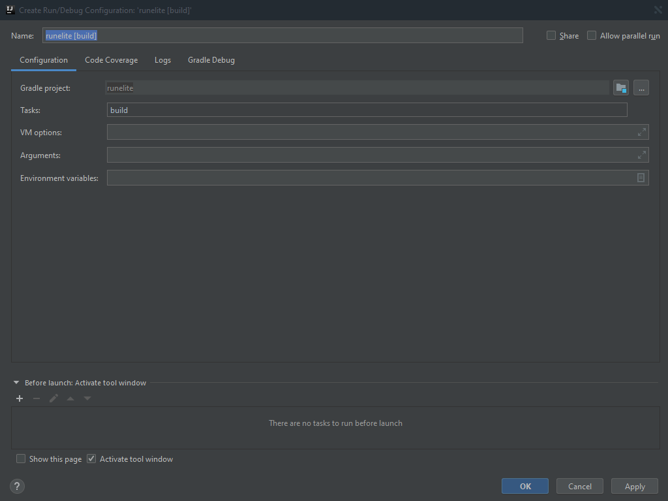This screenshot has width=668, height=501.
Task: Switch to the Code Coverage tab
Action: (x=111, y=59)
